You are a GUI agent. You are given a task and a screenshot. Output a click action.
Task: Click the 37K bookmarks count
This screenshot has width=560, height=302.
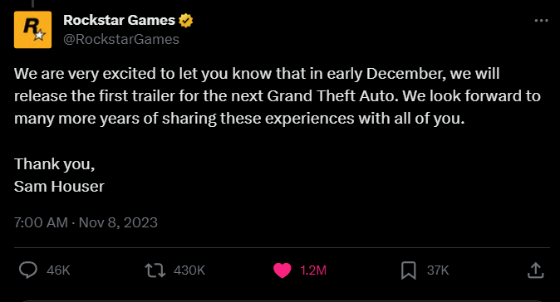tap(438, 270)
